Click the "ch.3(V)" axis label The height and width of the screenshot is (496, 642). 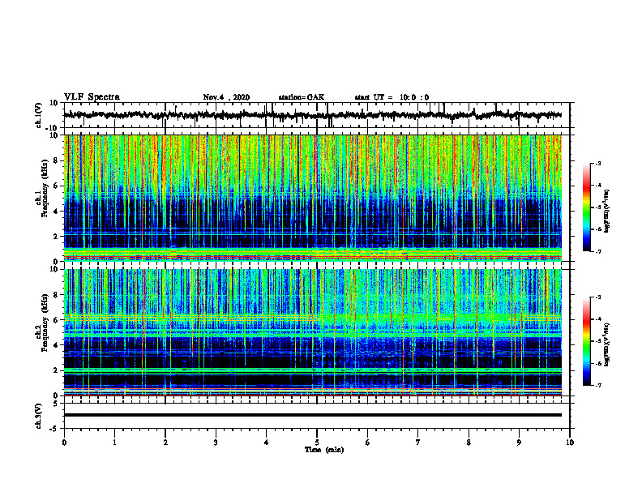tap(38, 416)
